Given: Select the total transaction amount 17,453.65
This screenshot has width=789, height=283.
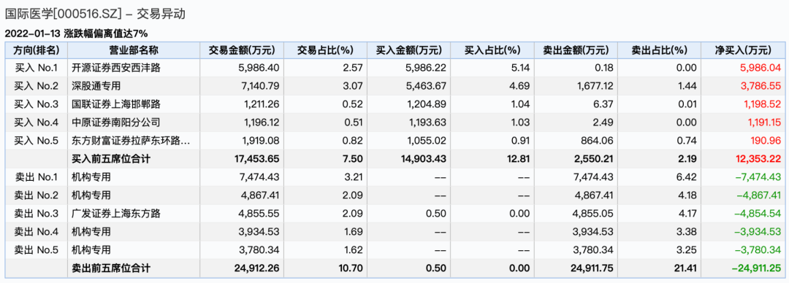Looking at the screenshot, I should [257, 159].
